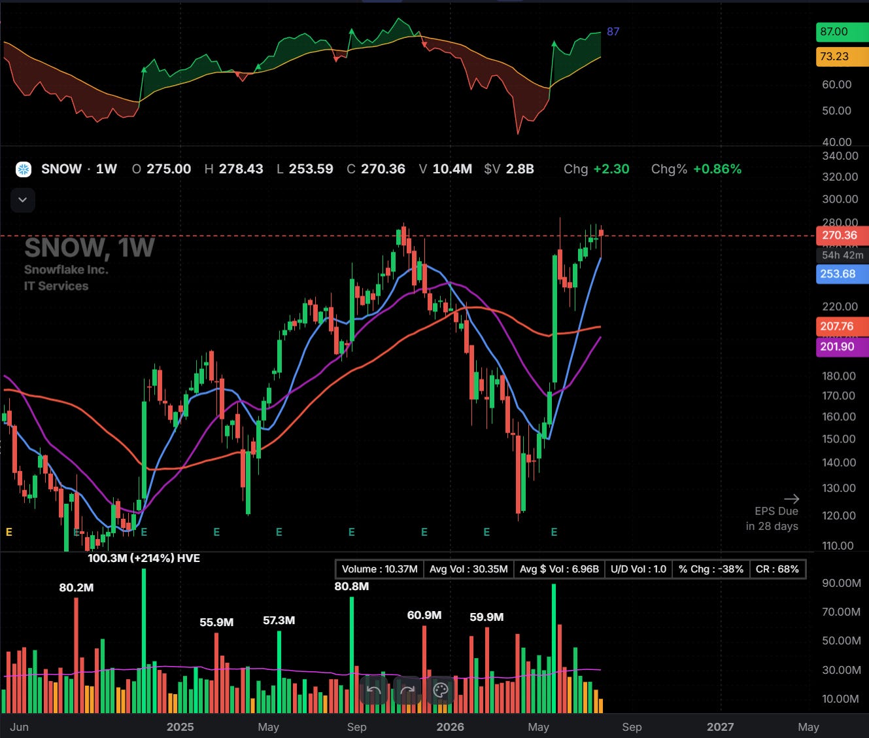Viewport: 869px width, 738px height.
Task: Click the Avg $ Vol : 6.96B cell
Action: coord(559,569)
